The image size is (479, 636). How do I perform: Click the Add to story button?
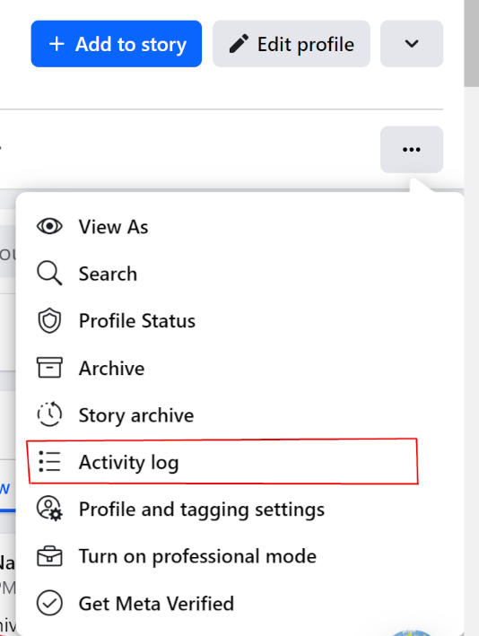(117, 44)
